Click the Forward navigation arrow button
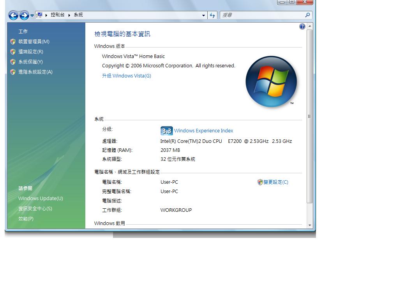Screen dimensions: 399x299 (24, 15)
